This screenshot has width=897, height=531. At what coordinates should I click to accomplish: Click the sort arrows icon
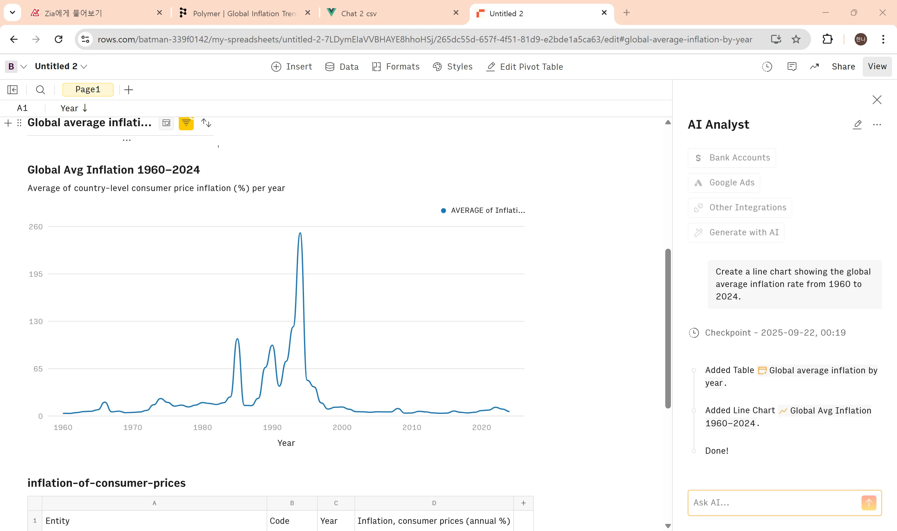click(x=206, y=123)
